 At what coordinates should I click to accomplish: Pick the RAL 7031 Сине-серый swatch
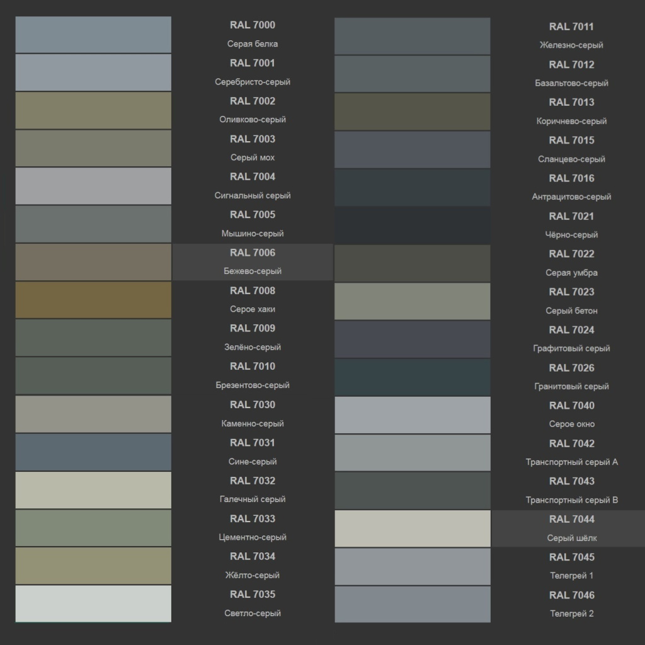click(93, 452)
